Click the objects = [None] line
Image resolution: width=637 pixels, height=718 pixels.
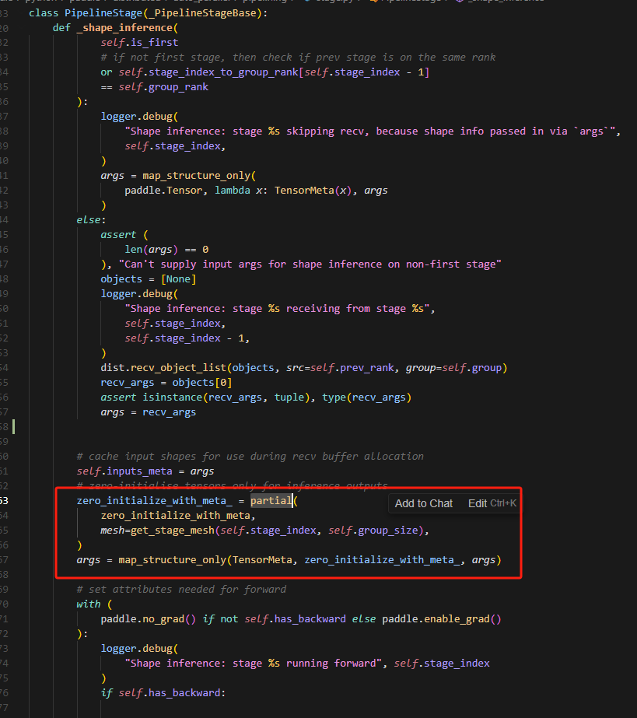point(148,279)
